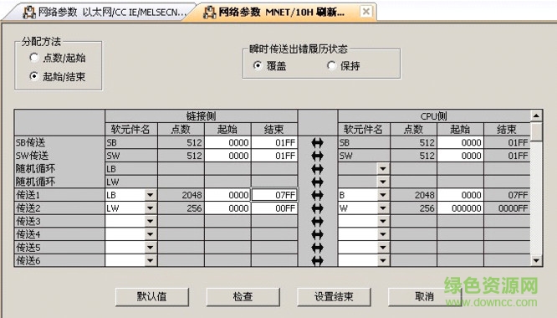Screen dimensions: 557x318
Task: Click link-side 点数 cell 2048 of 传送1
Action: (181, 195)
